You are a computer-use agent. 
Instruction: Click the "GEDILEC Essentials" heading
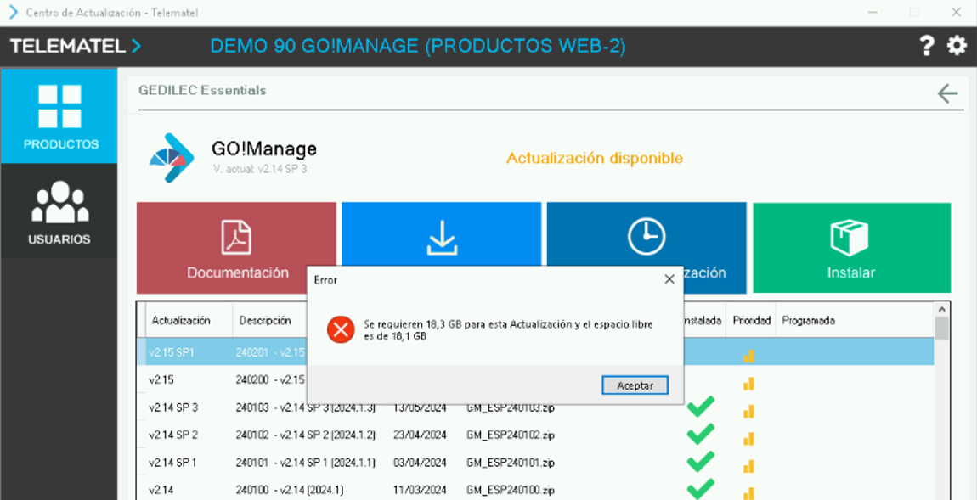tap(202, 90)
